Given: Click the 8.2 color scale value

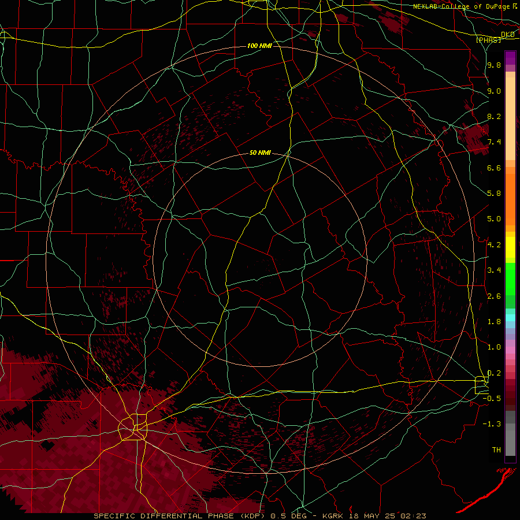Looking at the screenshot, I should 494,116.
